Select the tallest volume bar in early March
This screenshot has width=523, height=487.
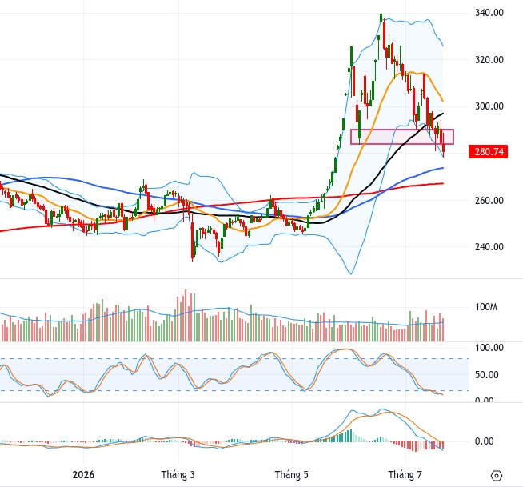186,316
